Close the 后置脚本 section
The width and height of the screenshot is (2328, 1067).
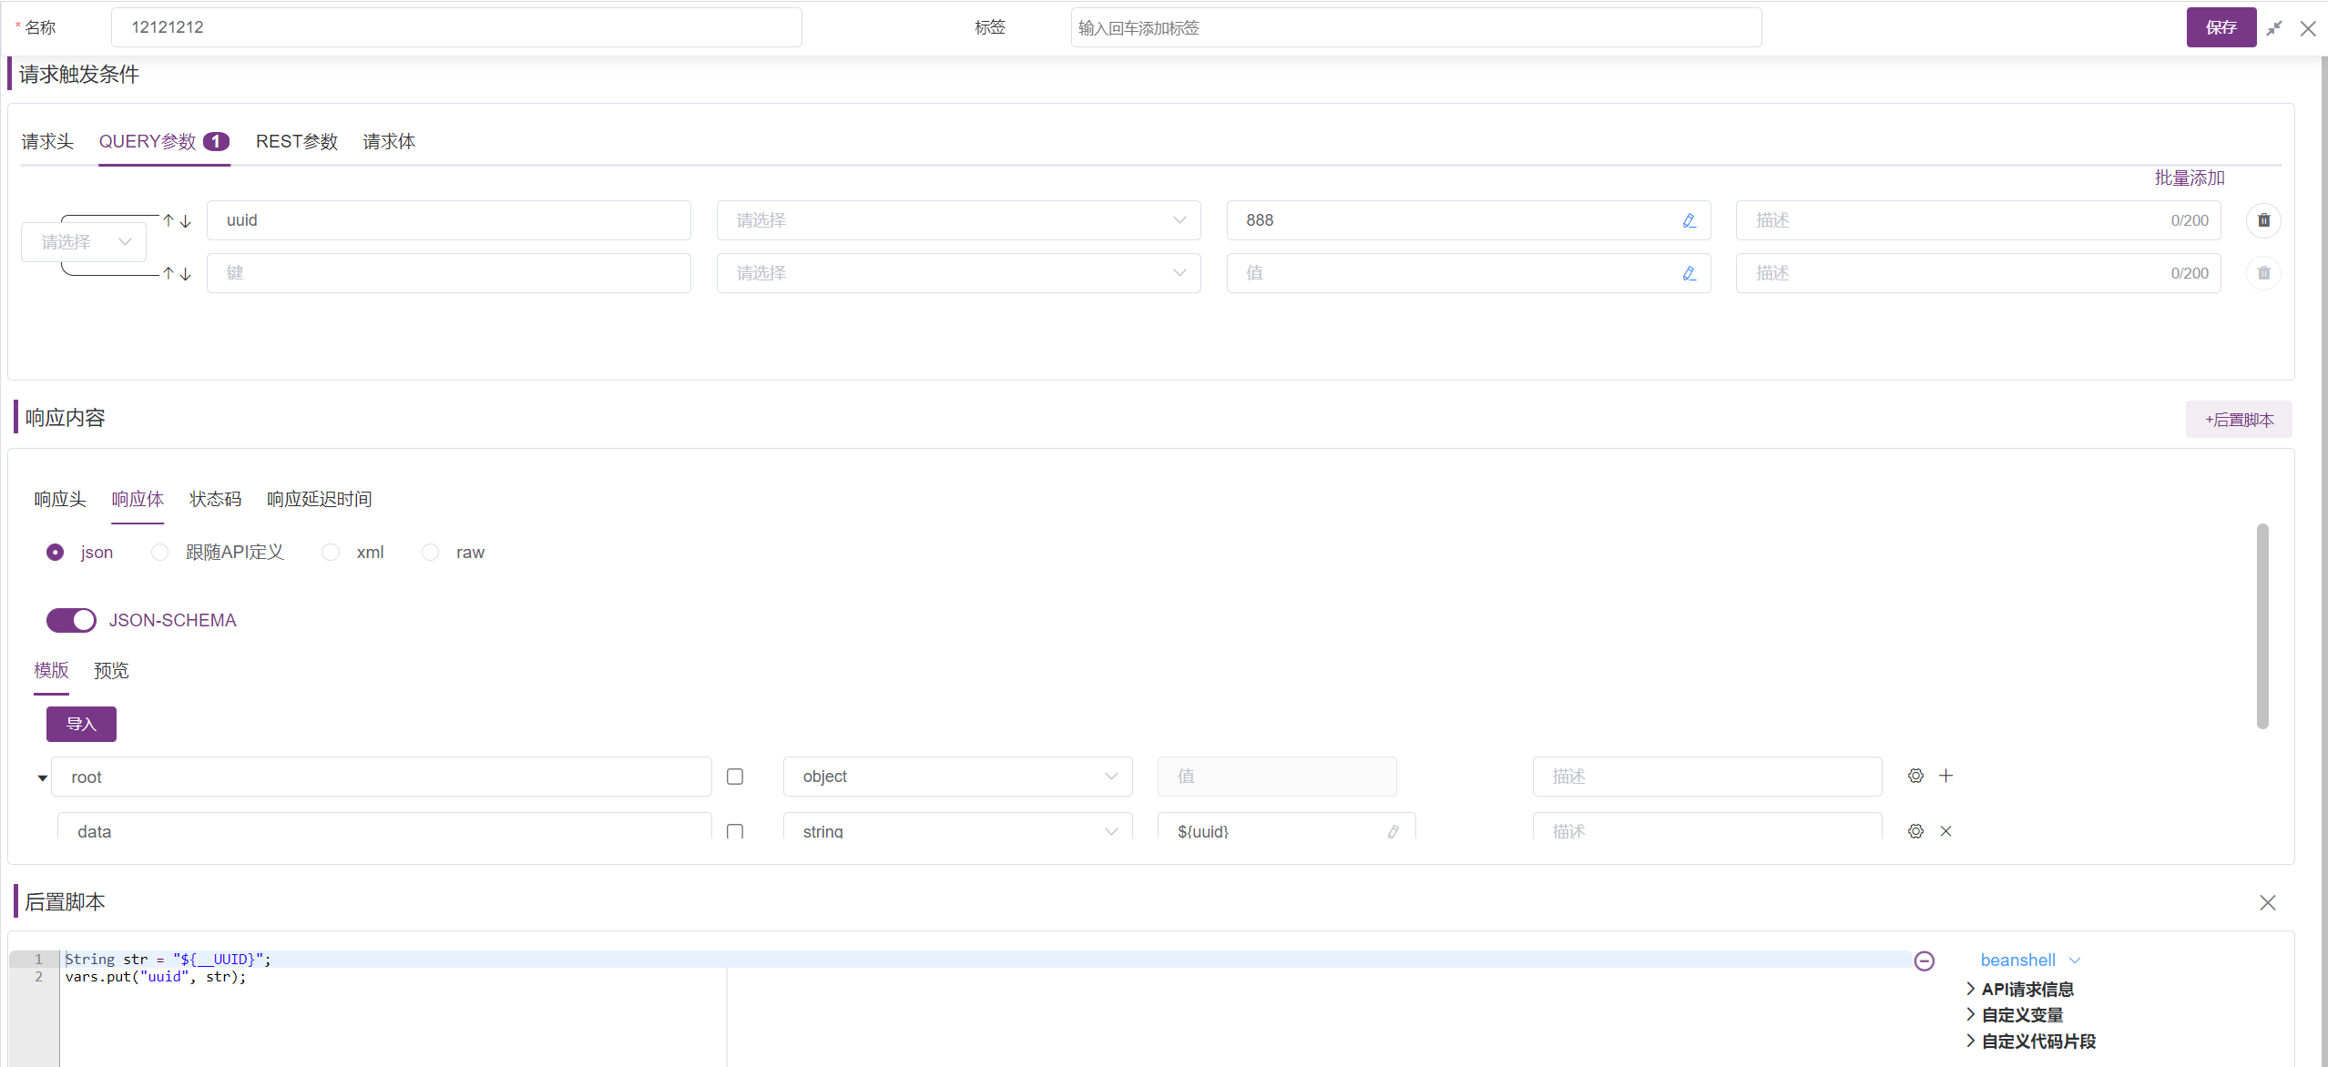click(x=2267, y=902)
